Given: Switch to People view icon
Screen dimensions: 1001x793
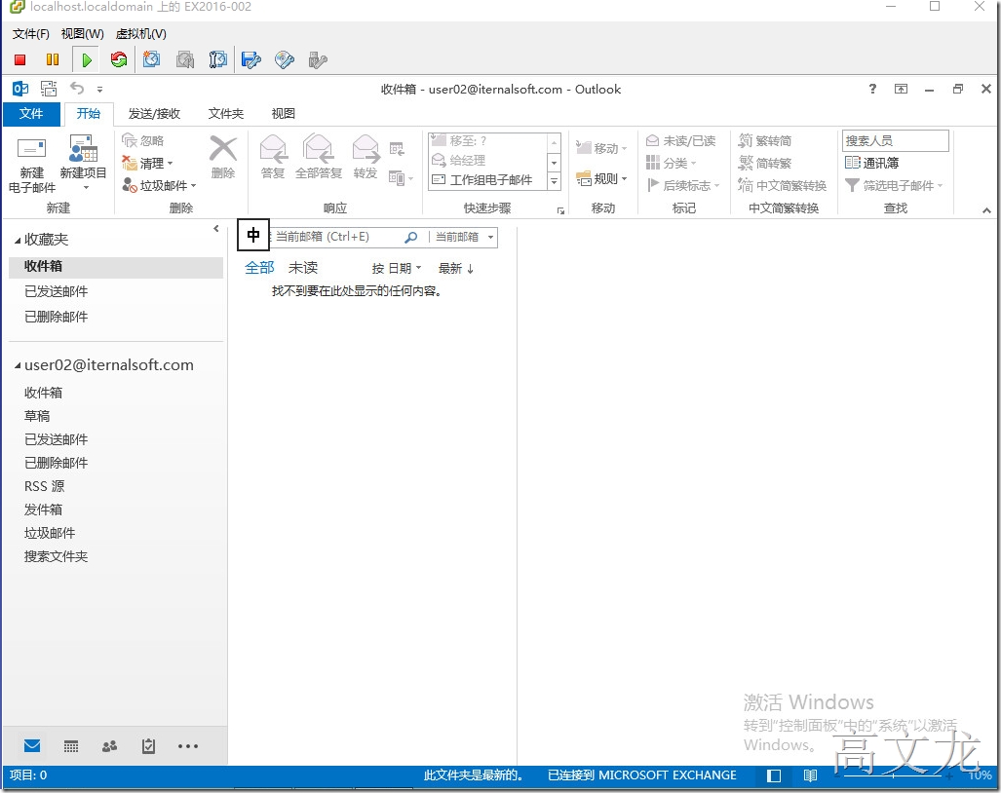Looking at the screenshot, I should point(110,746).
